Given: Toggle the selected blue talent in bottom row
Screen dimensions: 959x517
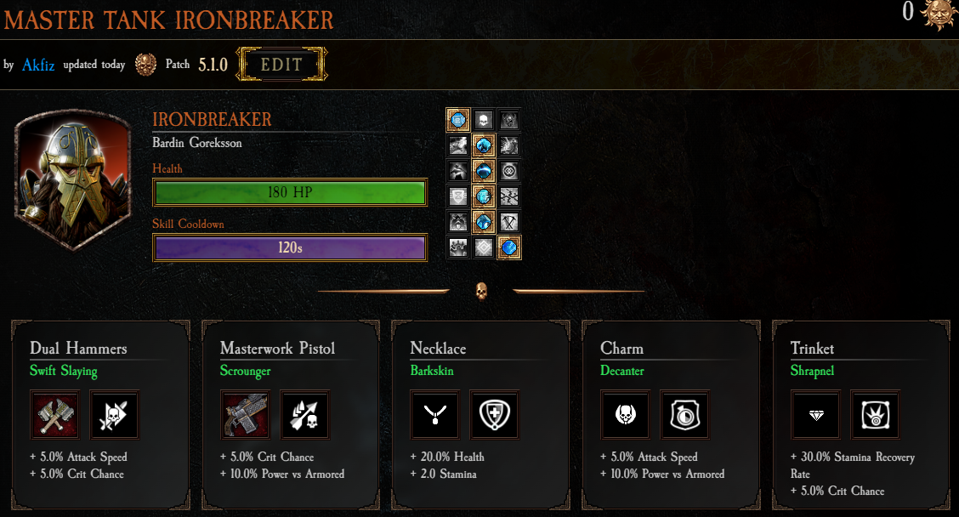Looking at the screenshot, I should 509,247.
